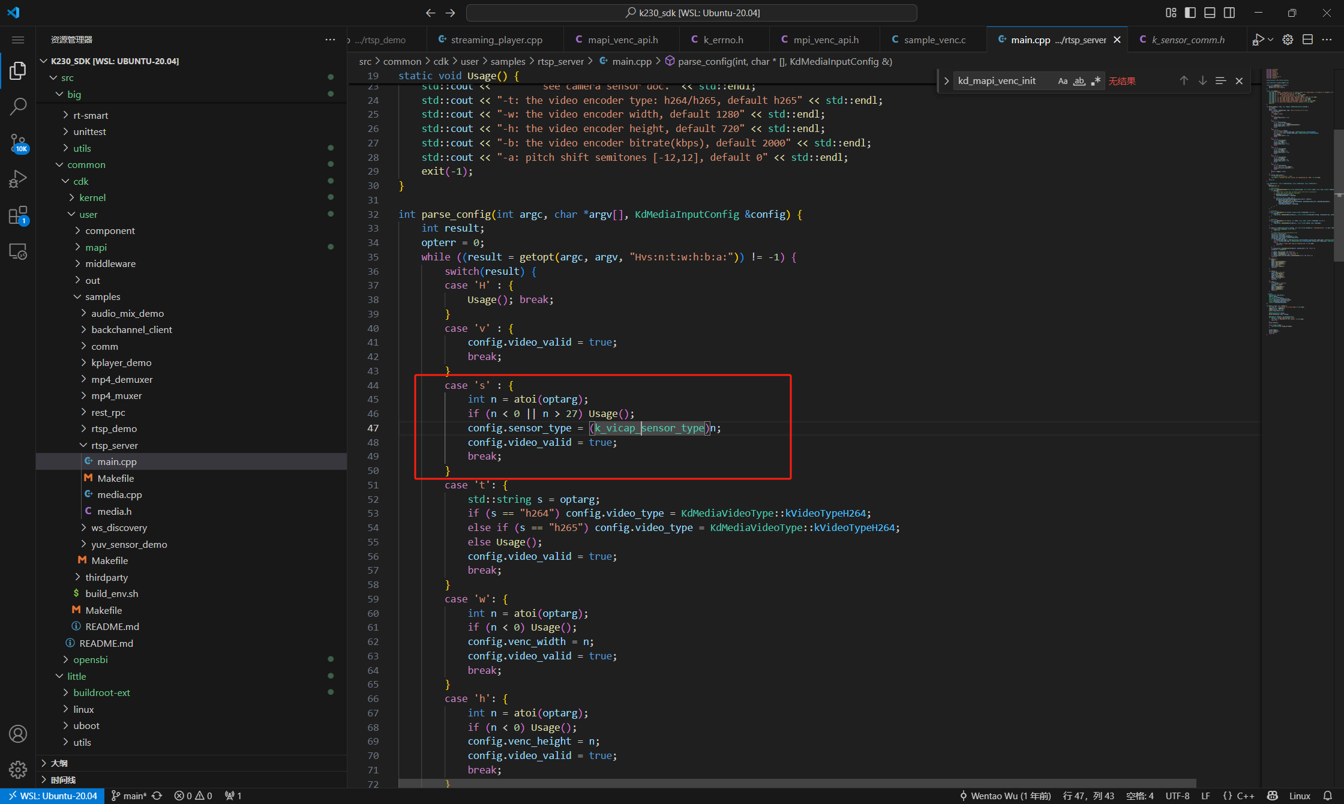Expand the 时间线 timeline section
The height and width of the screenshot is (804, 1344).
pyautogui.click(x=191, y=780)
